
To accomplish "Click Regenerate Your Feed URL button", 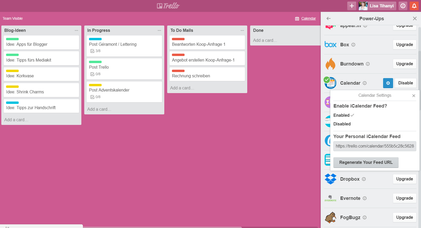I will click(x=366, y=163).
